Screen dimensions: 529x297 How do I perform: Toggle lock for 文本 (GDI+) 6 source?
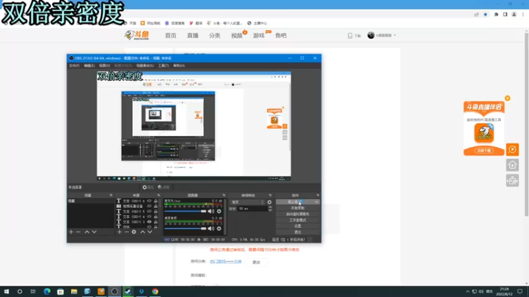coord(155,201)
